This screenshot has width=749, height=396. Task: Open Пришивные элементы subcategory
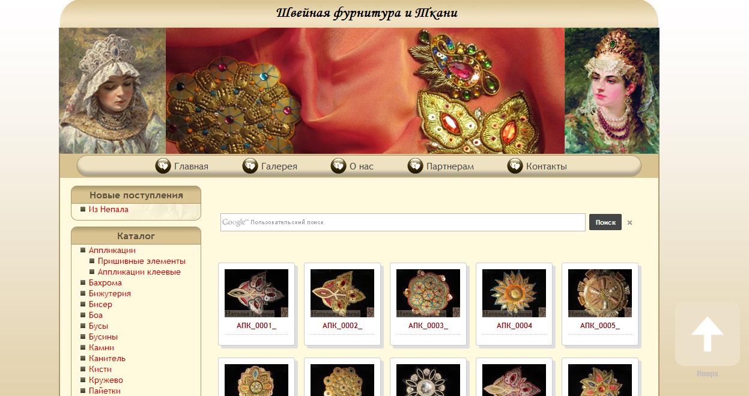pyautogui.click(x=142, y=261)
